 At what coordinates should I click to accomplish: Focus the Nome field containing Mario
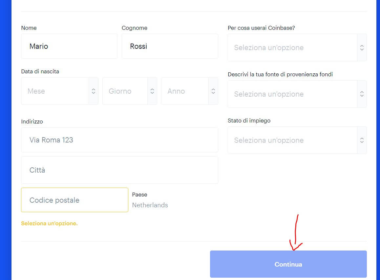tap(69, 46)
